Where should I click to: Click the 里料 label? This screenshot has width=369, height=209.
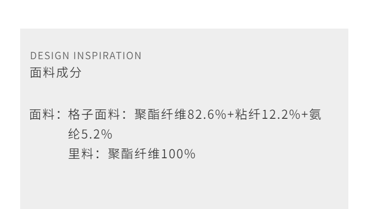80,154
